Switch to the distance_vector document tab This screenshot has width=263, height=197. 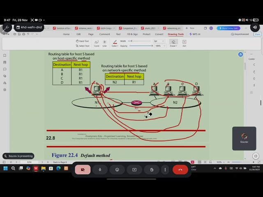tap(84, 28)
